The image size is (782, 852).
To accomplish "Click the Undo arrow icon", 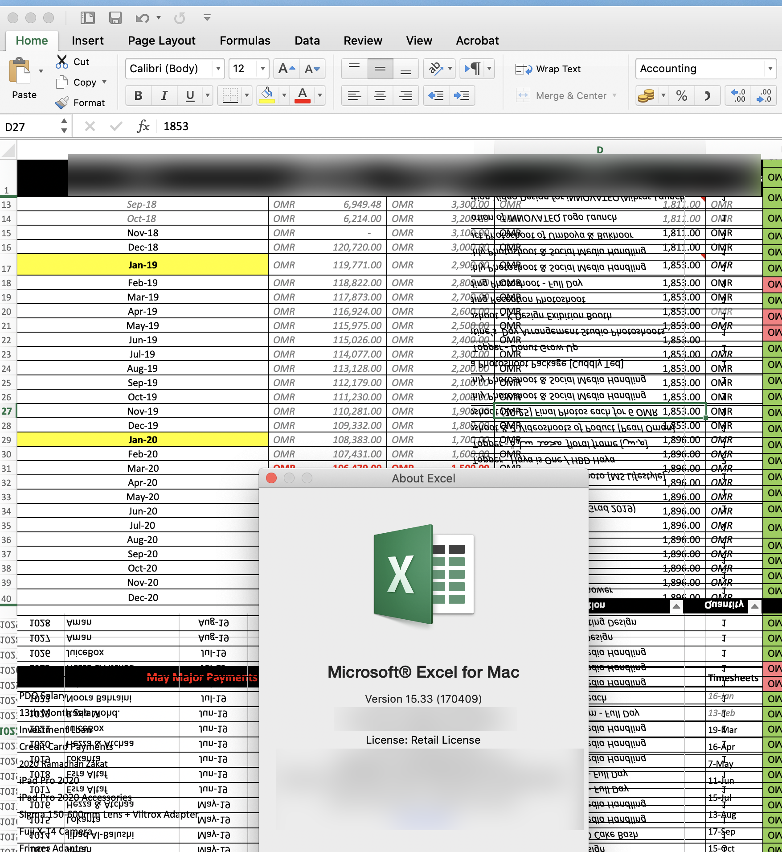I will click(x=142, y=18).
